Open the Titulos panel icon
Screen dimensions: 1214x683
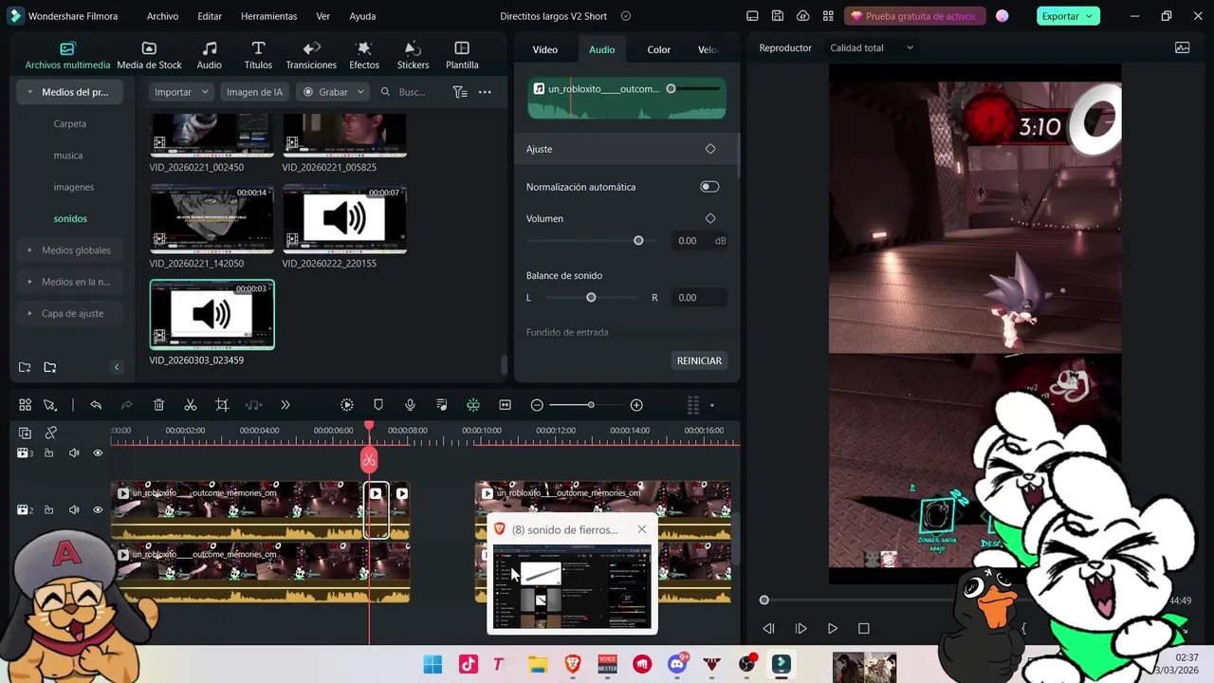pos(258,48)
